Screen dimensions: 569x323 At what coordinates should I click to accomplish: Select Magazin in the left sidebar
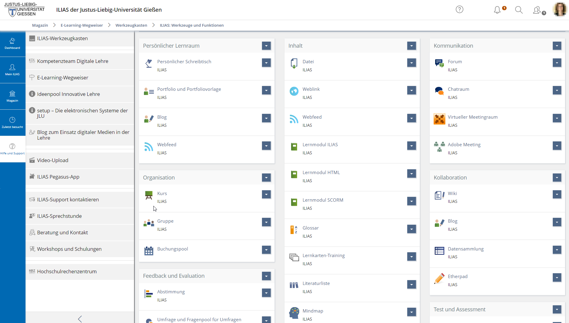[12, 96]
